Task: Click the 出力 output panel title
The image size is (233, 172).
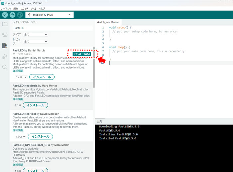Action: 99,121
